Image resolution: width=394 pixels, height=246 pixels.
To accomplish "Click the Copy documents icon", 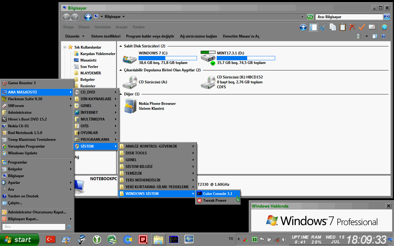I will (x=333, y=27).
